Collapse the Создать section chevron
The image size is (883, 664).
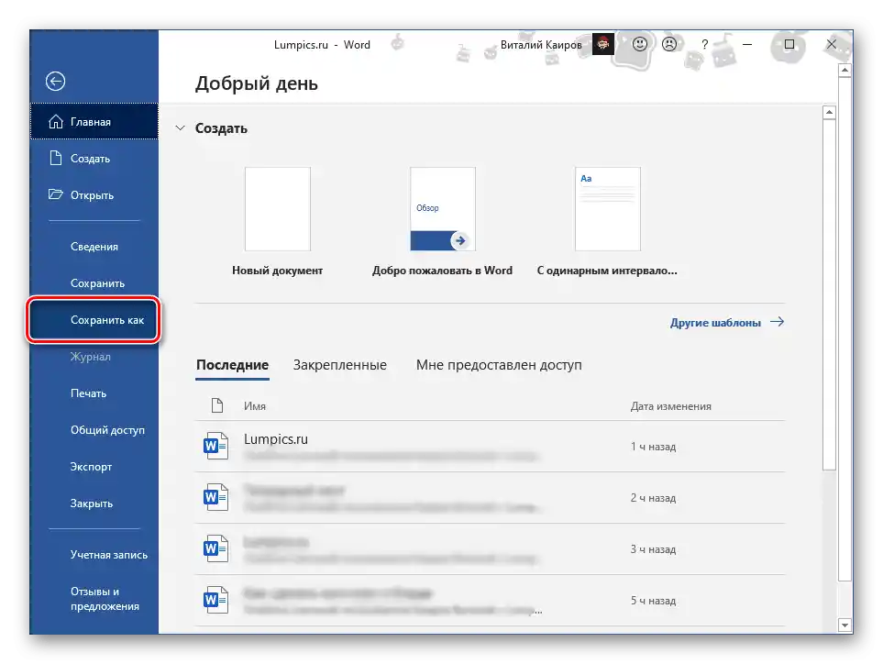(181, 127)
